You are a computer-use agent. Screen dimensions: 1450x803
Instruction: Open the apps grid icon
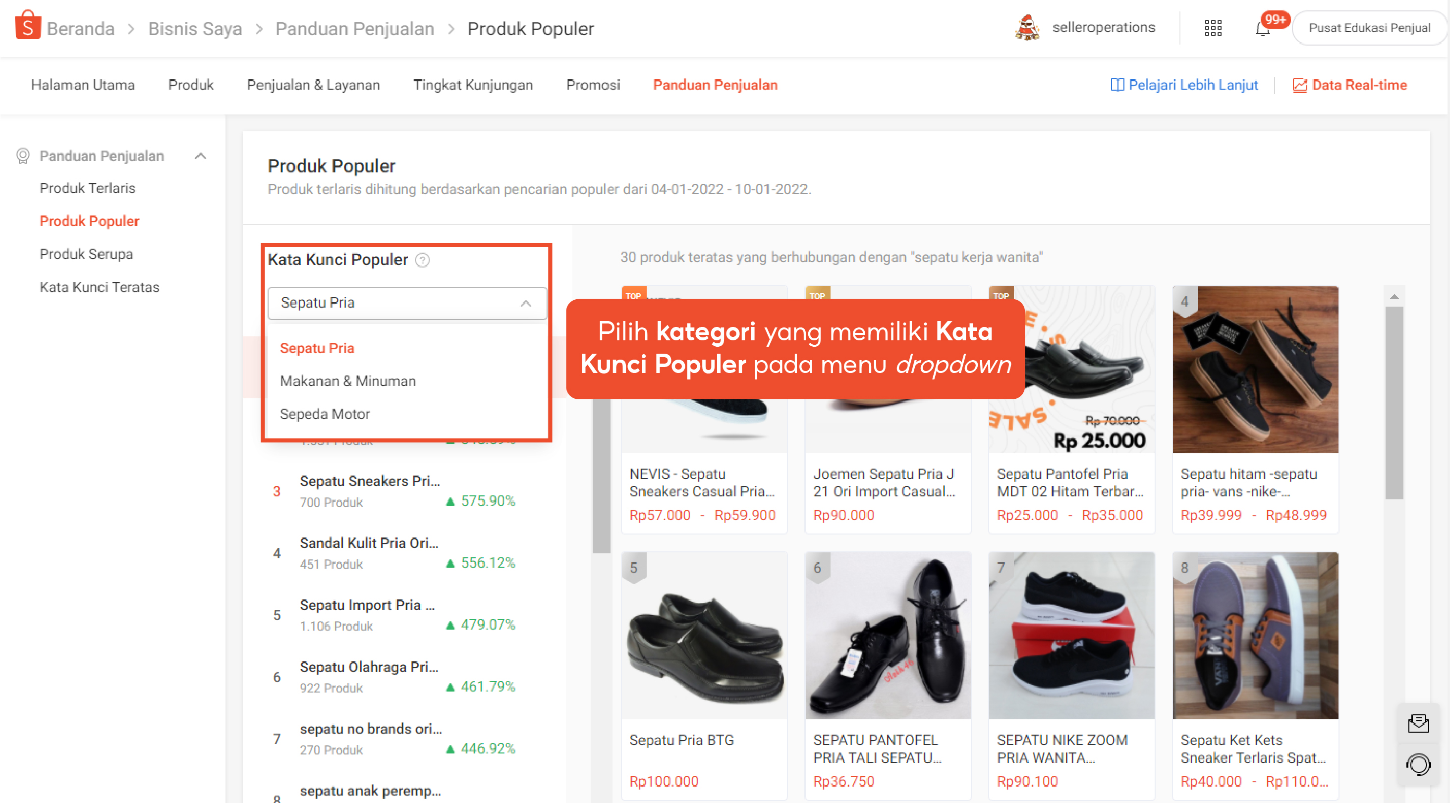pos(1213,28)
